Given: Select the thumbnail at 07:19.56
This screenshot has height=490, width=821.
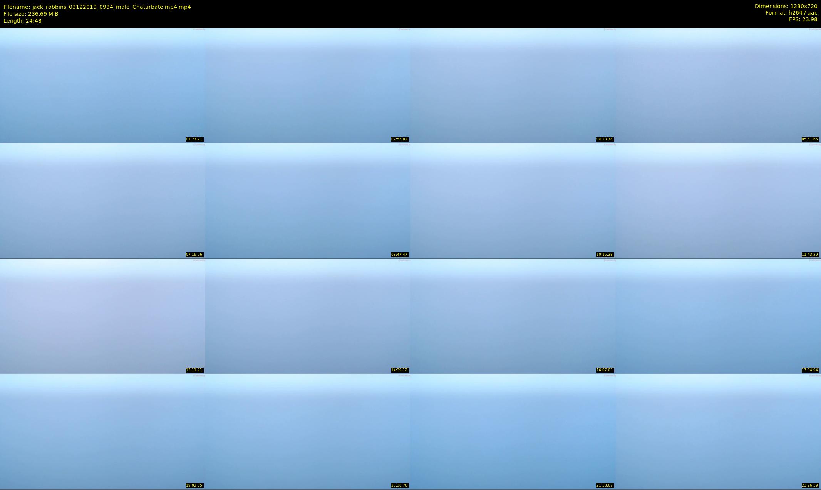Looking at the screenshot, I should point(102,201).
